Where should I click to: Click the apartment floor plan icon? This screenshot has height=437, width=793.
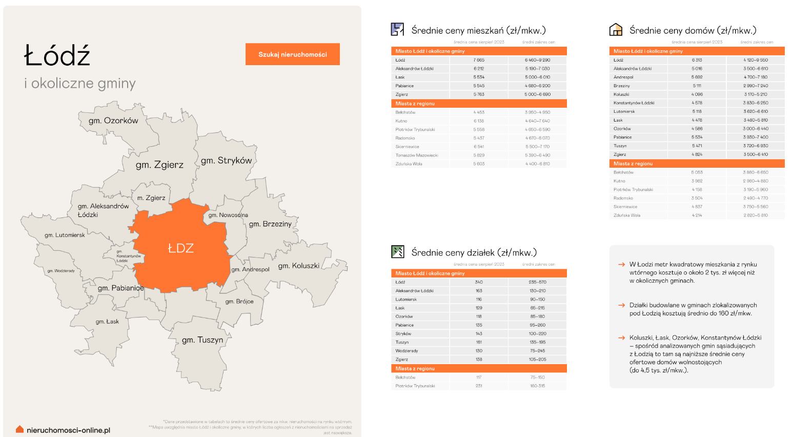pos(397,30)
